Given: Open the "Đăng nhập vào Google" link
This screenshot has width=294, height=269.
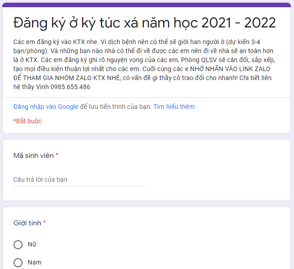Looking at the screenshot, I should pyautogui.click(x=46, y=107).
